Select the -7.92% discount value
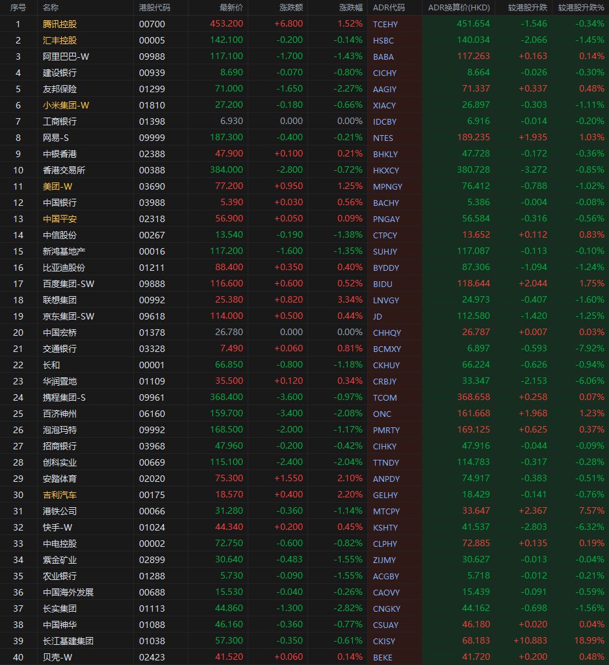This screenshot has height=665, width=609. tap(590, 348)
